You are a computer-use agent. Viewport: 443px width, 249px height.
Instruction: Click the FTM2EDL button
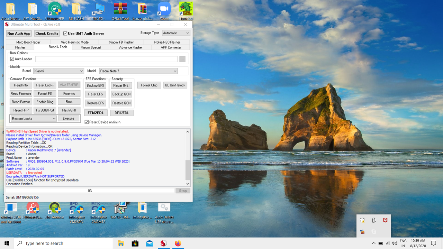96,113
